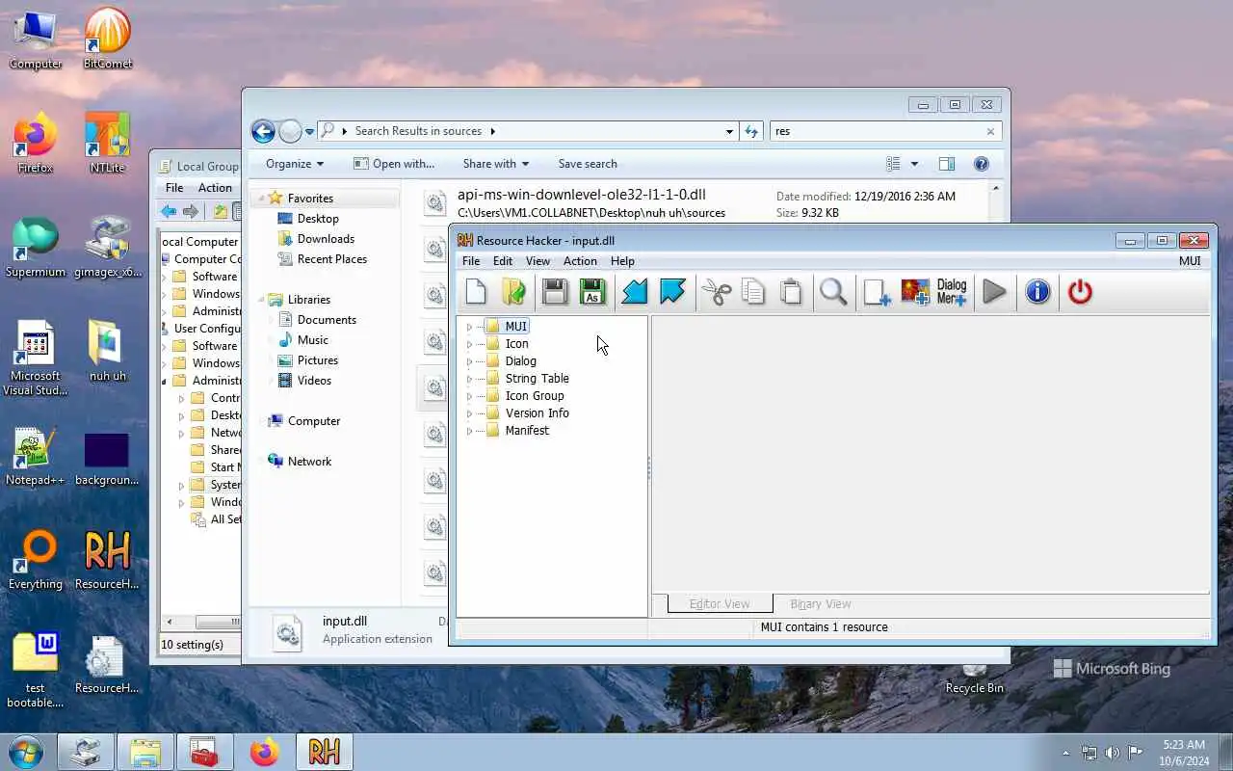
Task: Open Action menu in Local Group Policy window
Action: point(215,188)
